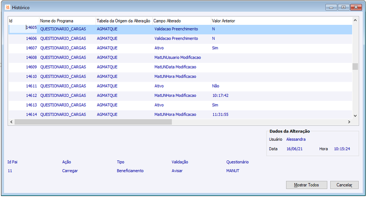This screenshot has height=197, width=366.
Task: Select row with Id 14612
Action: (x=180, y=96)
